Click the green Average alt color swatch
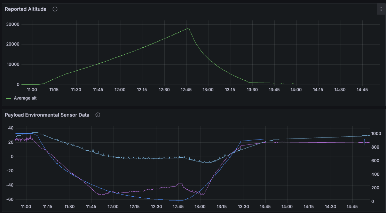 [x=9, y=98]
